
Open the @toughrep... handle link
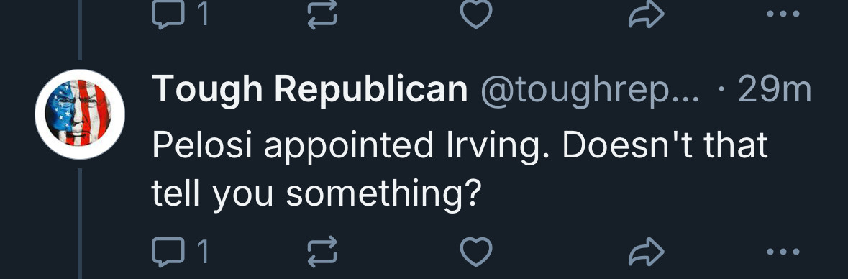tap(589, 91)
